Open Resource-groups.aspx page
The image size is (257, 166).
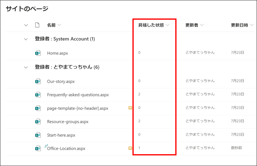(x=68, y=122)
